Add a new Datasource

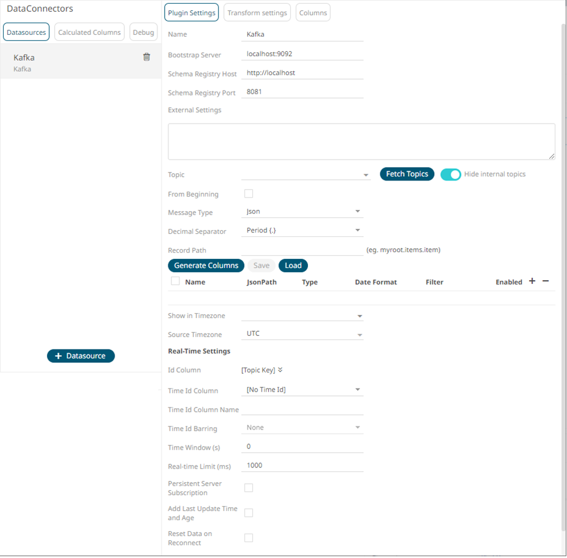(x=81, y=356)
